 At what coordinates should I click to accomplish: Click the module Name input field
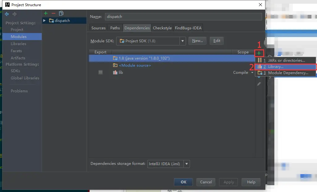tap(183, 17)
